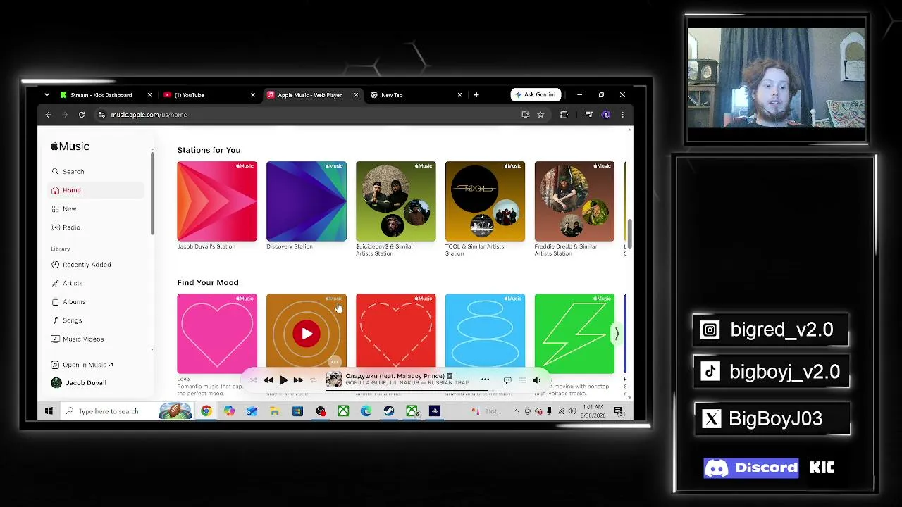
Task: Open Artists in the Library
Action: pos(97,283)
